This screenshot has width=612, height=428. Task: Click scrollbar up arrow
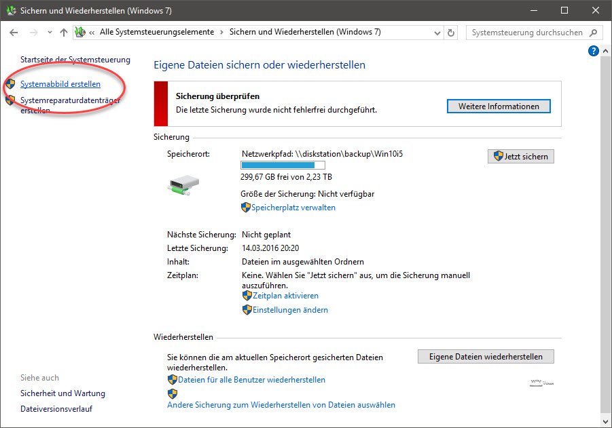pos(605,51)
